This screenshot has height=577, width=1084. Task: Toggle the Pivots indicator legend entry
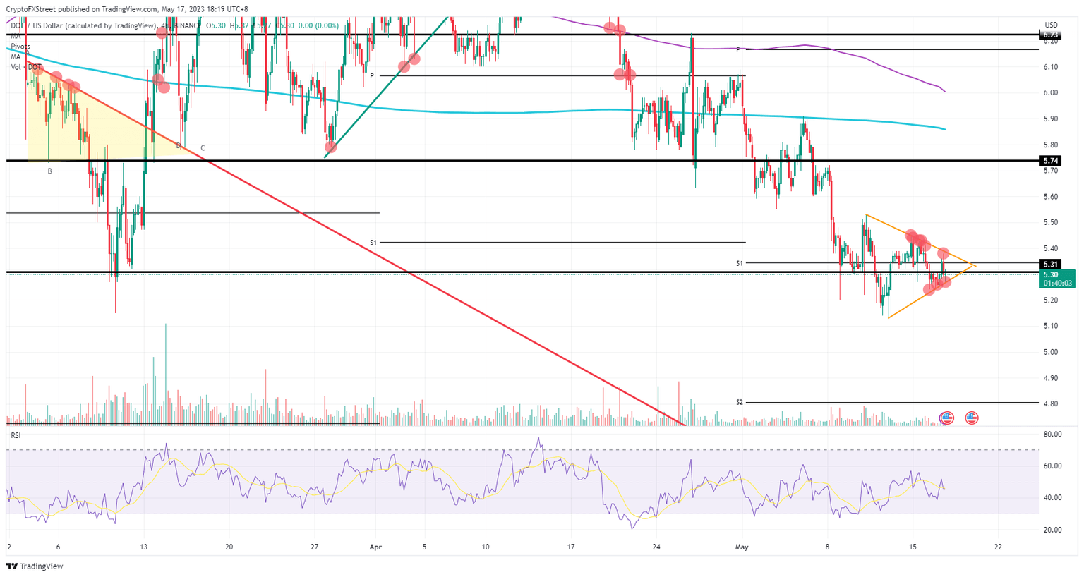(20, 46)
